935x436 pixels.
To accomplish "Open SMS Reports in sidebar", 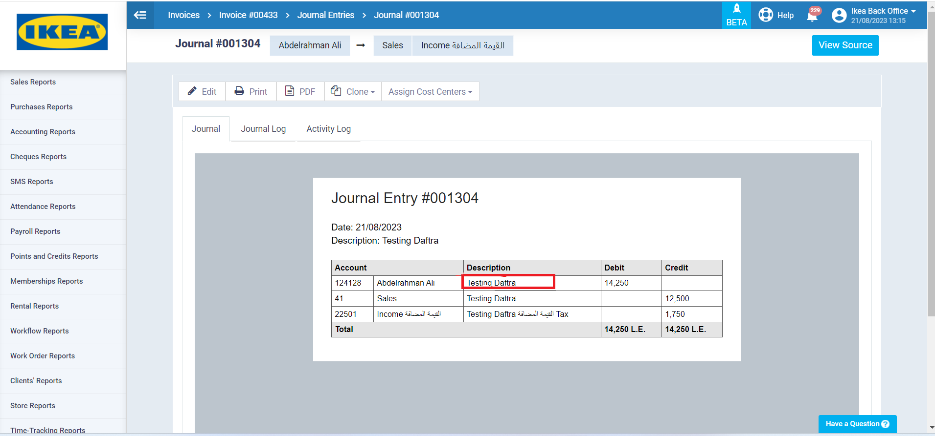I will tap(63, 182).
